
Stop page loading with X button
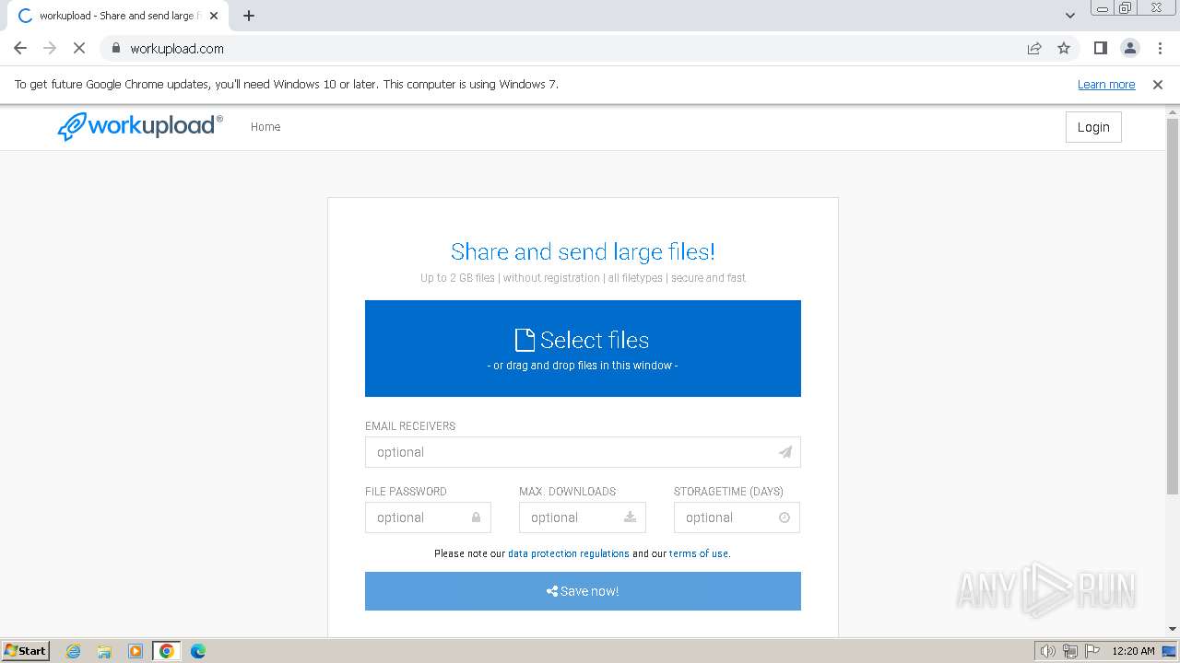coord(79,48)
